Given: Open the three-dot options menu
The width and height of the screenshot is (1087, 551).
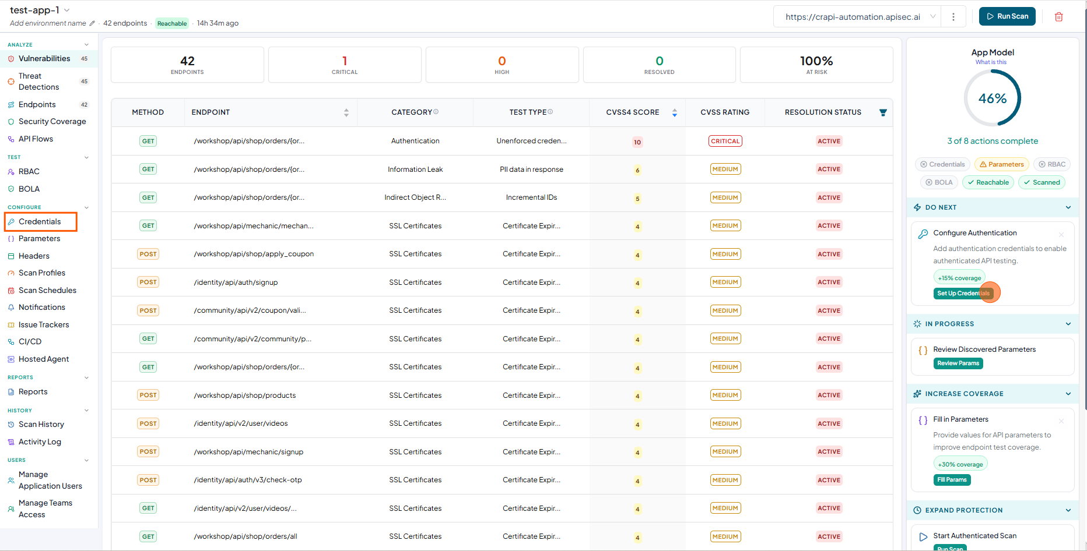Looking at the screenshot, I should pyautogui.click(x=953, y=17).
